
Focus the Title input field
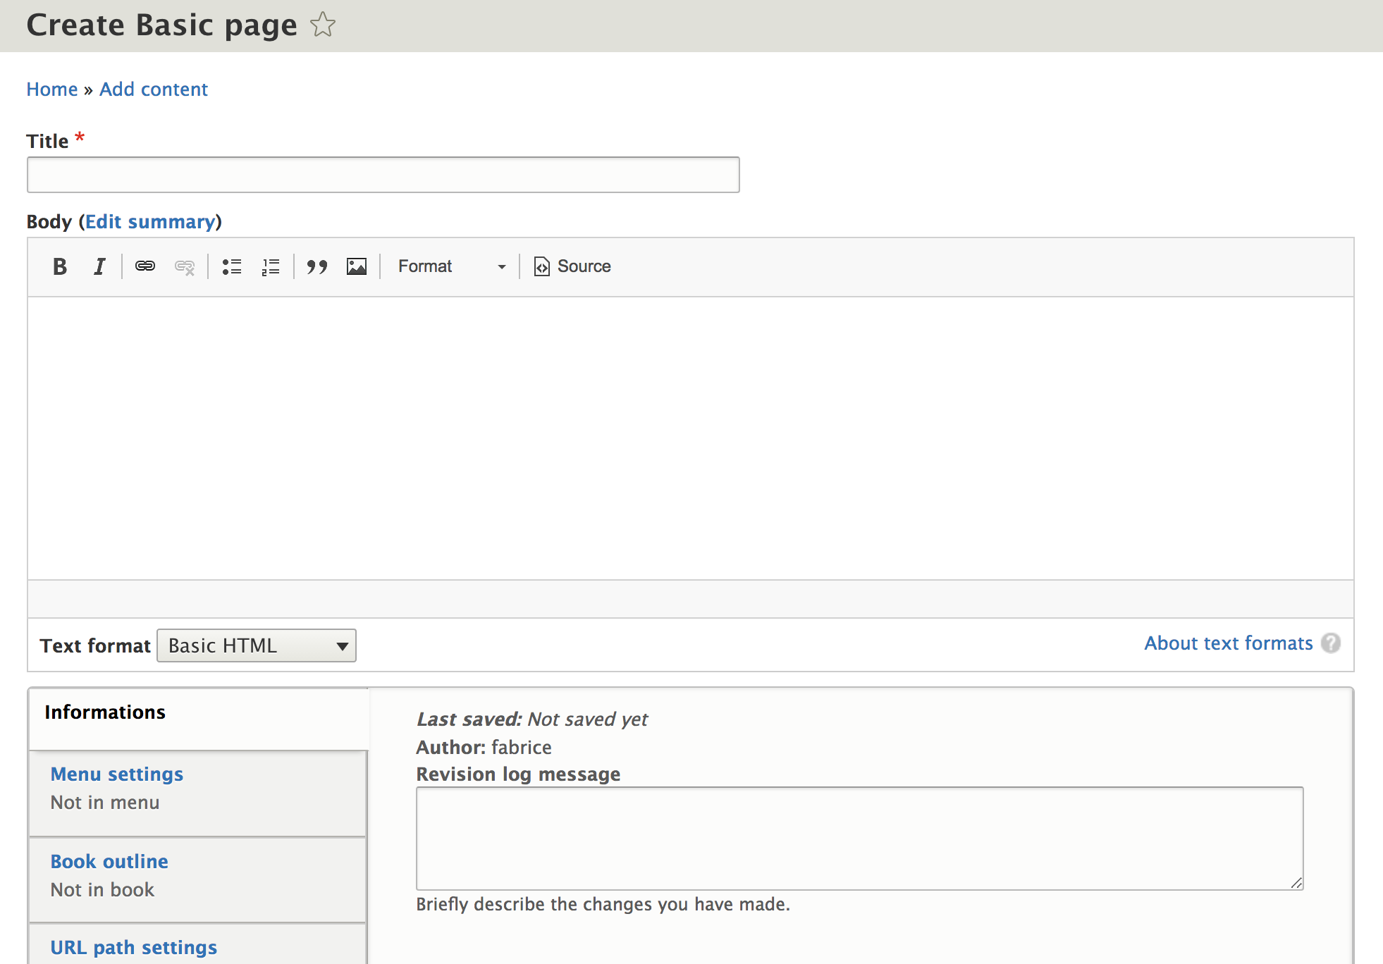pos(383,175)
